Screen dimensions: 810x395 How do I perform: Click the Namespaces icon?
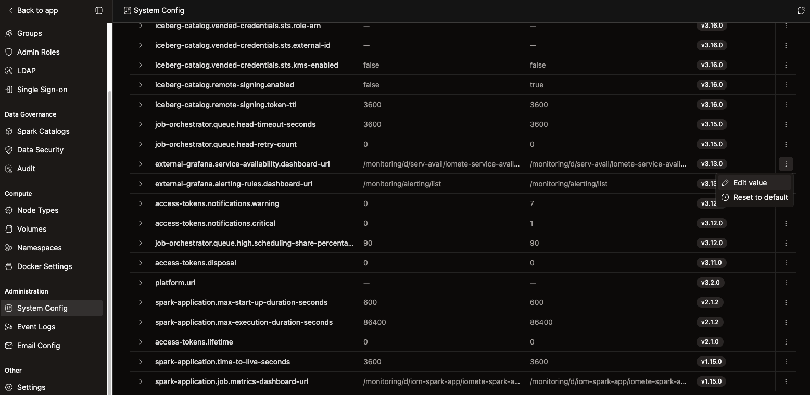click(x=8, y=248)
